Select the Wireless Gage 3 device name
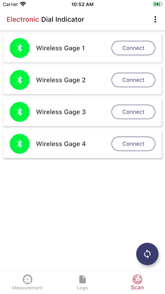 tap(61, 112)
